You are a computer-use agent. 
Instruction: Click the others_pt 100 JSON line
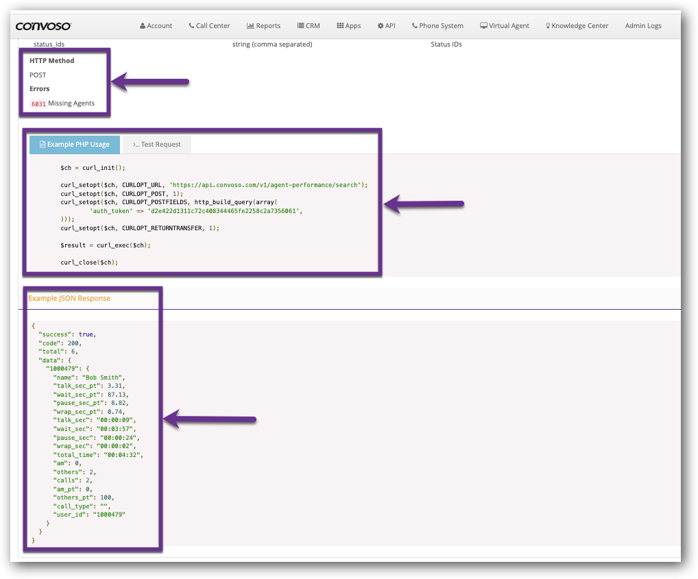click(x=84, y=497)
